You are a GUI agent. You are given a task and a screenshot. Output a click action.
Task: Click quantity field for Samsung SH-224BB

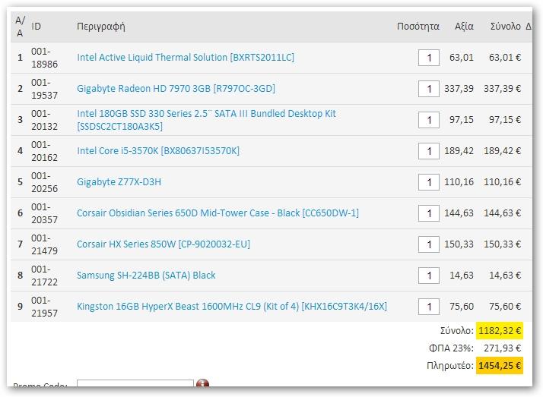[429, 276]
